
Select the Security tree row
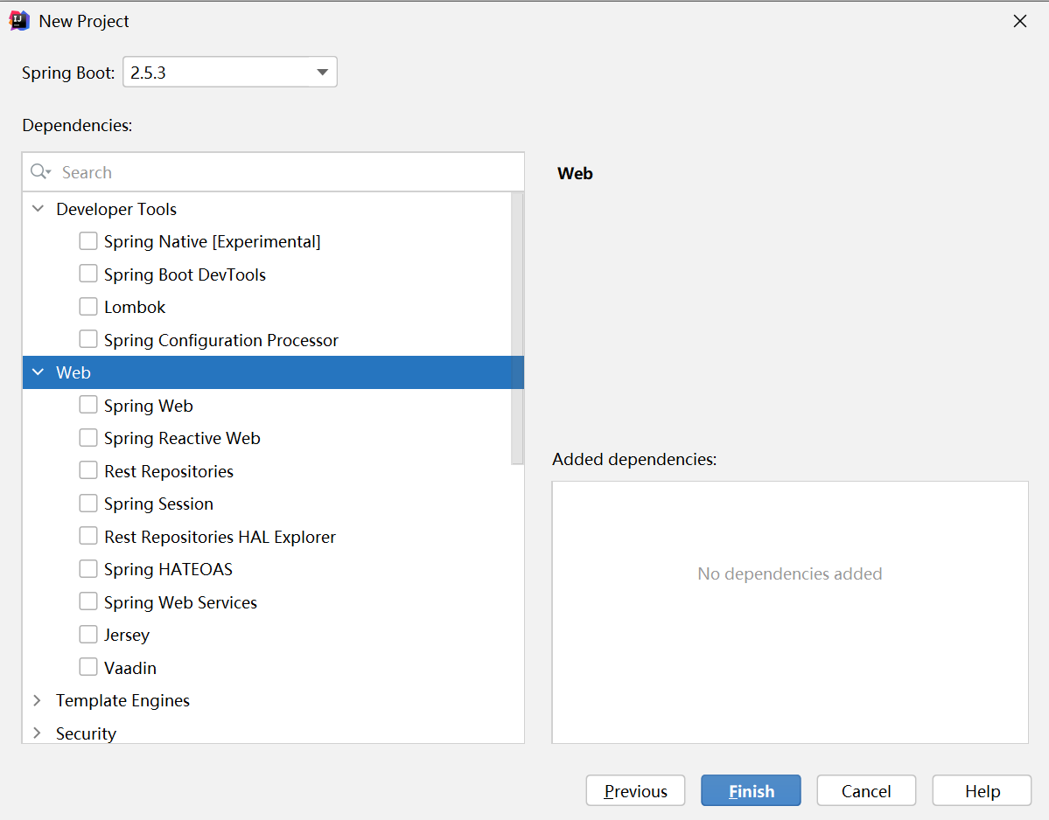coord(273,733)
